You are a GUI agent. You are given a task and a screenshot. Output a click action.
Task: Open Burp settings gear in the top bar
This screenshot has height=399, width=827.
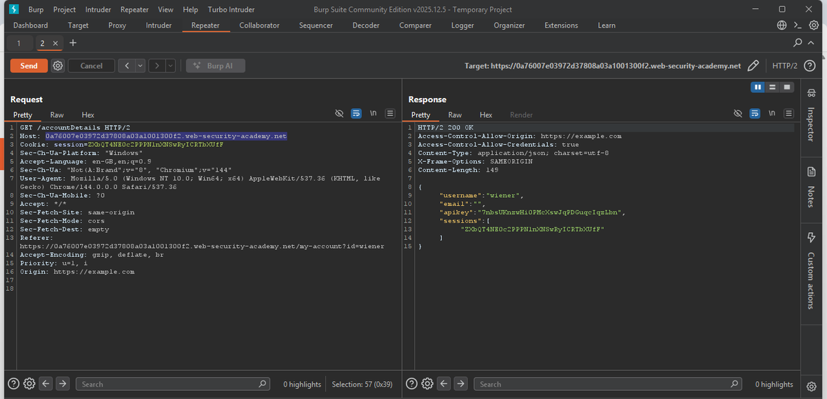coord(813,25)
